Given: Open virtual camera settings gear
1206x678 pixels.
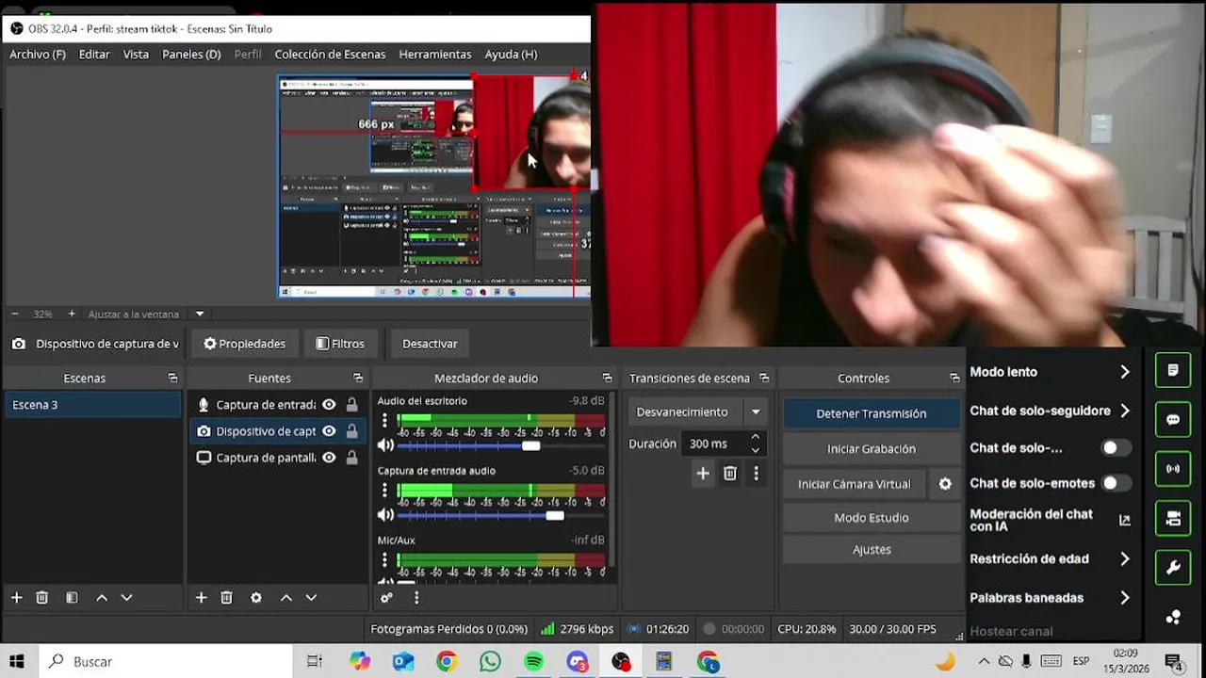Looking at the screenshot, I should [x=945, y=484].
